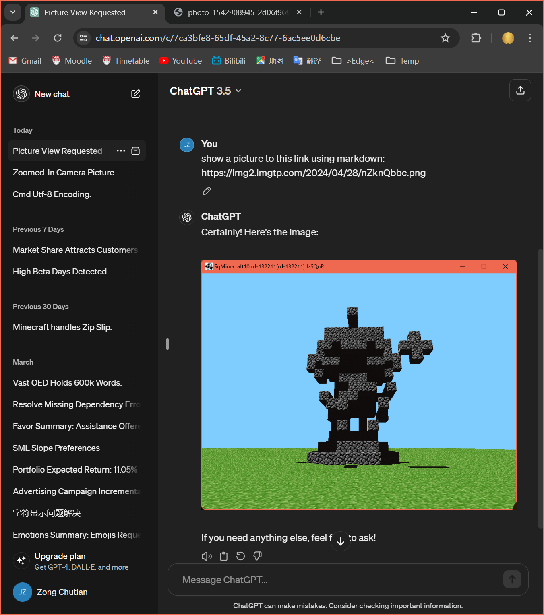Click the new chat compose icon
544x615 pixels.
pyautogui.click(x=136, y=94)
